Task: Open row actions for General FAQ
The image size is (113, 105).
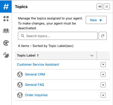Action: tap(103, 85)
